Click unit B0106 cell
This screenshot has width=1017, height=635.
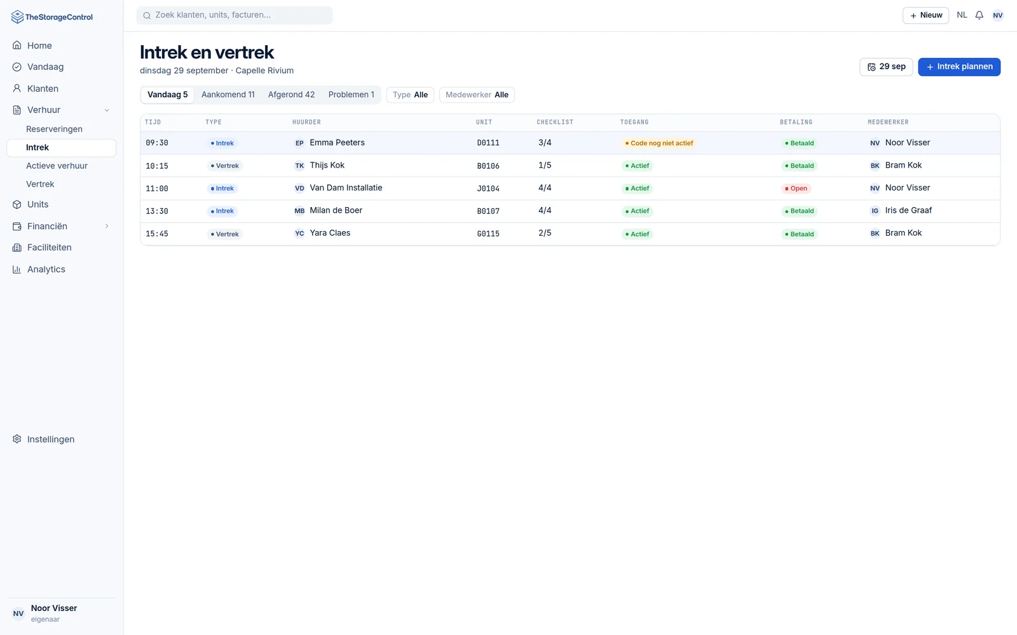[488, 166]
